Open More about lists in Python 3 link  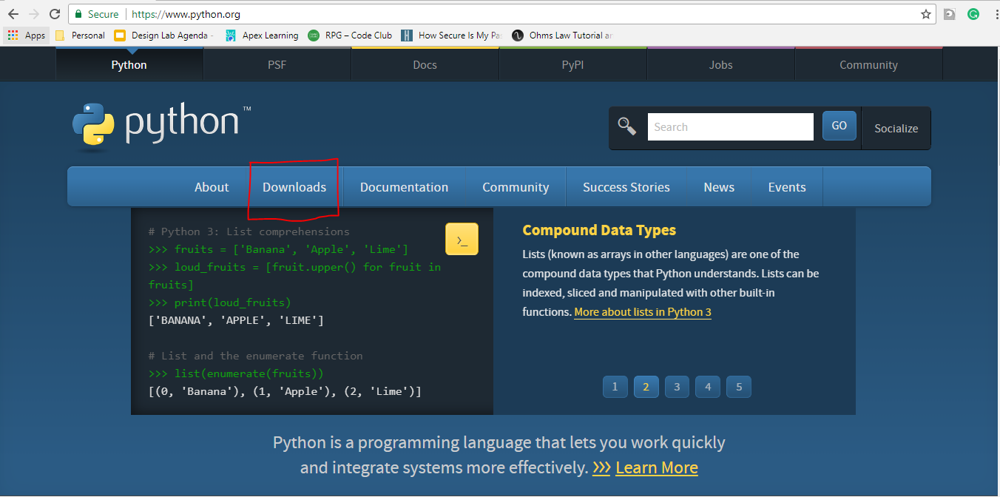click(643, 312)
